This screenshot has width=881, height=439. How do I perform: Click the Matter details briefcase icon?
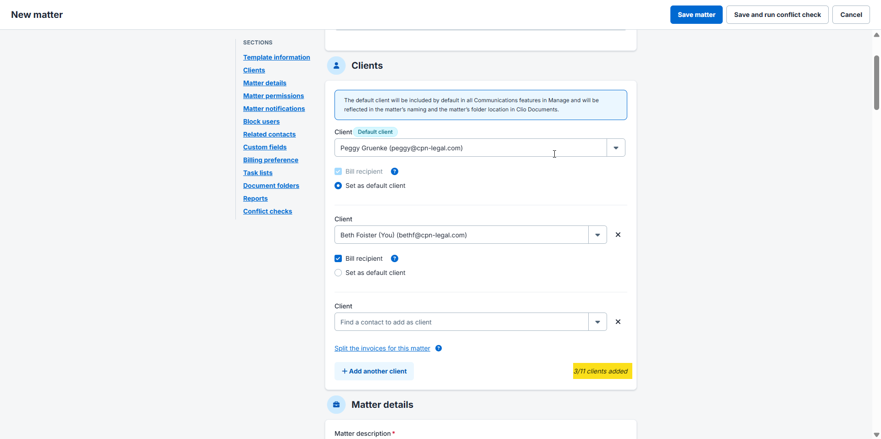tap(336, 405)
